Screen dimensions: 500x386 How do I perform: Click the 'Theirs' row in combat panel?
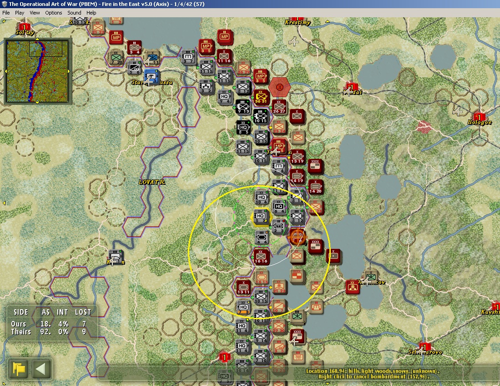pyautogui.click(x=49, y=332)
